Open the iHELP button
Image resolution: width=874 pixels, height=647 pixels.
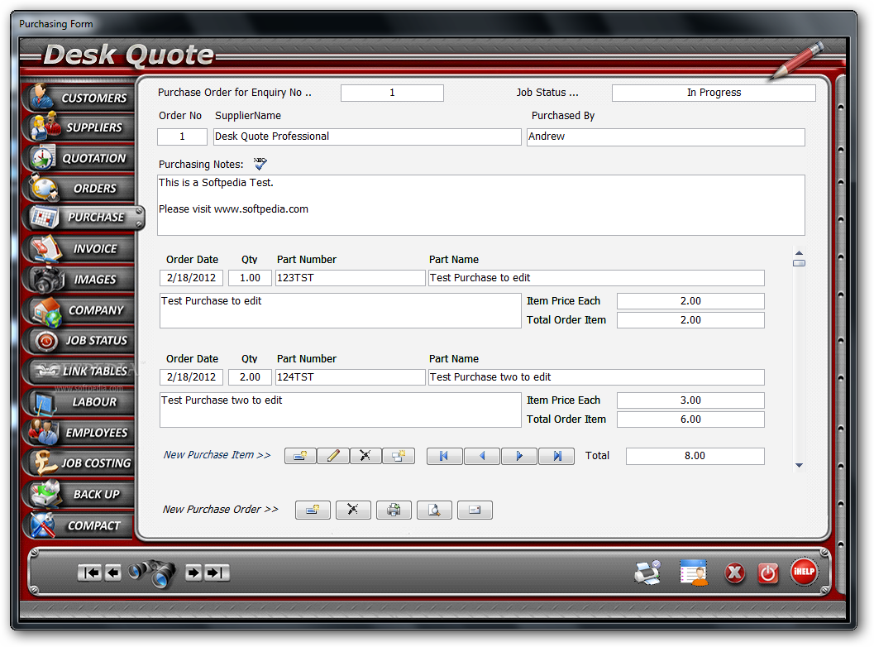click(x=804, y=572)
